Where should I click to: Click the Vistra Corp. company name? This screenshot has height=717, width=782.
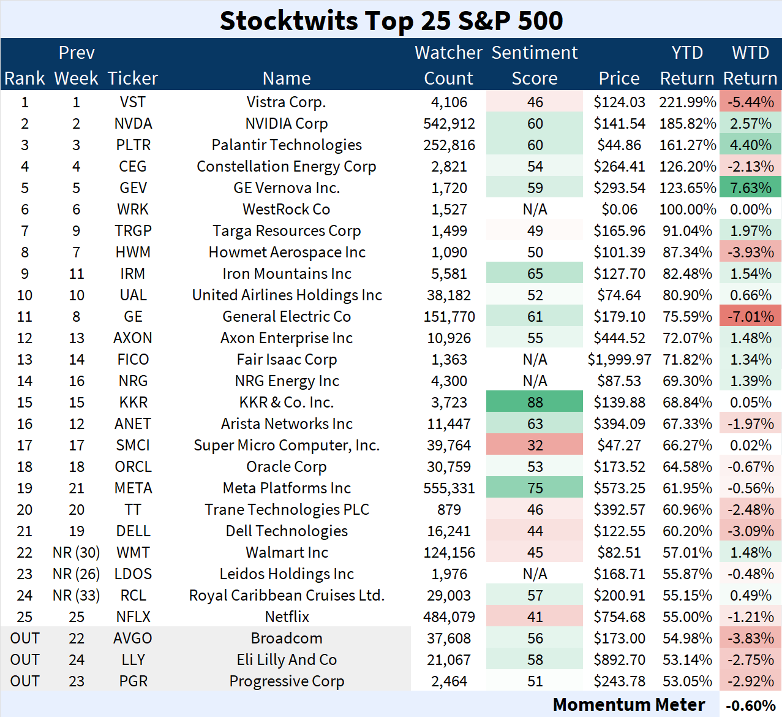click(x=286, y=102)
